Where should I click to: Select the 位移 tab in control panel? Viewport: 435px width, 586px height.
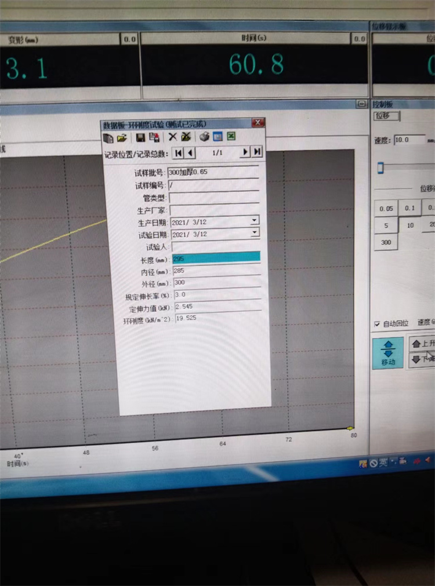coord(383,116)
